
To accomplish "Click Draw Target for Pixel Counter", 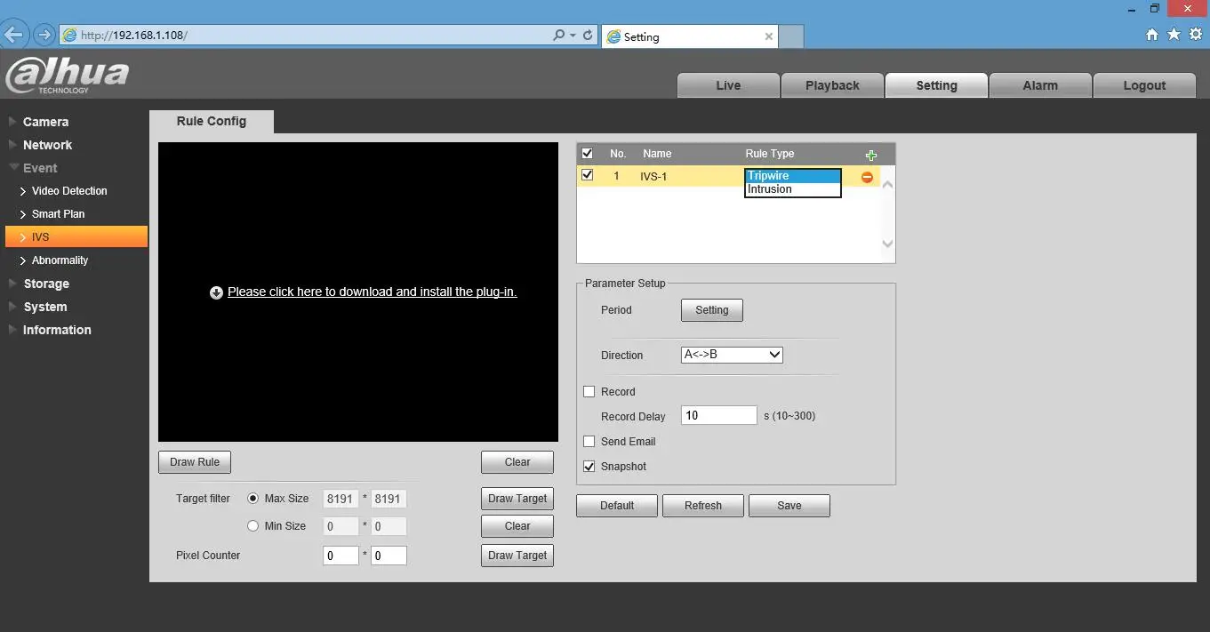I will (517, 556).
